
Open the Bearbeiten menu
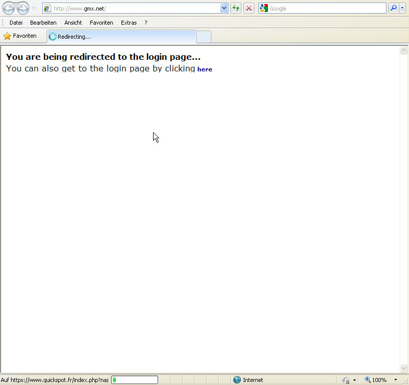click(43, 23)
